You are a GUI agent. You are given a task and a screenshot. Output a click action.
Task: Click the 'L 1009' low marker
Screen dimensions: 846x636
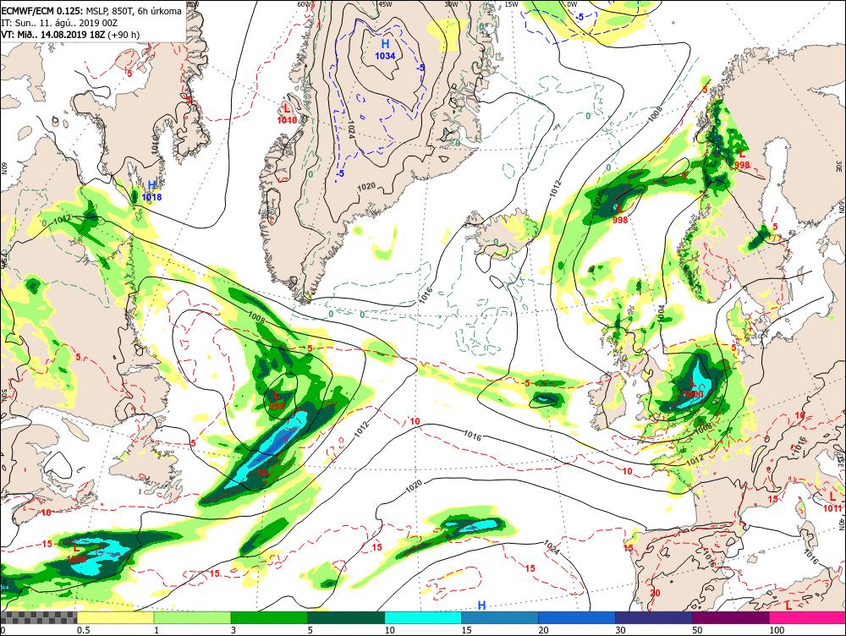(x=77, y=553)
